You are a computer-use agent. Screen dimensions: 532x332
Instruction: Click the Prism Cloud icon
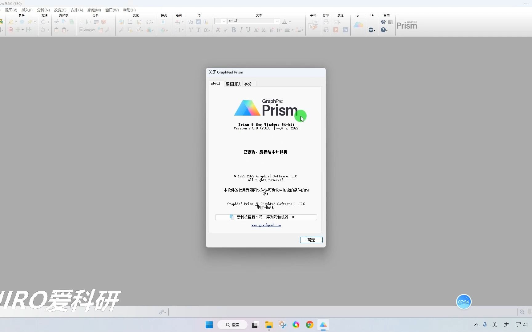pyautogui.click(x=358, y=25)
